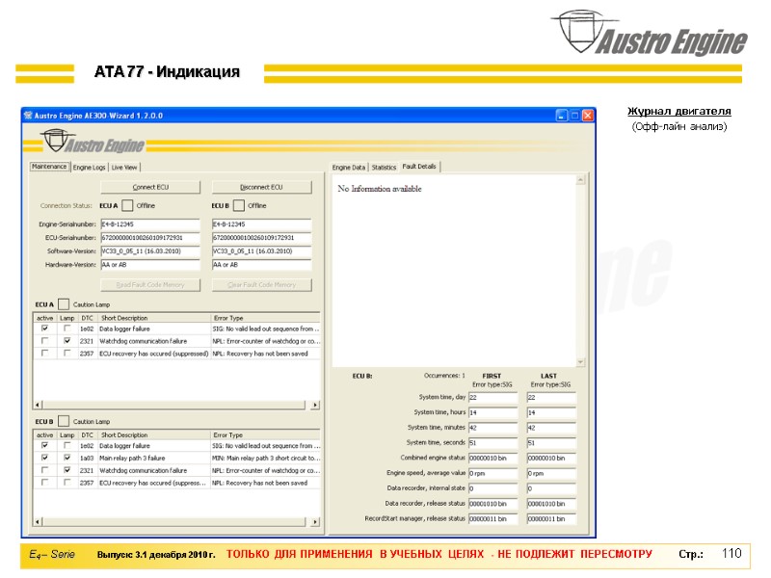Select the Live View tab
This screenshot has width=771, height=578.
(124, 167)
